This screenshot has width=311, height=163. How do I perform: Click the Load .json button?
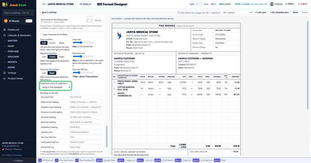(x=260, y=13)
